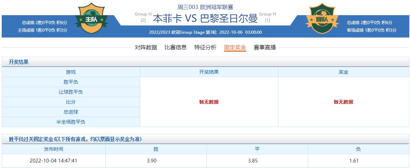Click the 胜 column header in the odds table
410x168 pixels.
[156, 149]
